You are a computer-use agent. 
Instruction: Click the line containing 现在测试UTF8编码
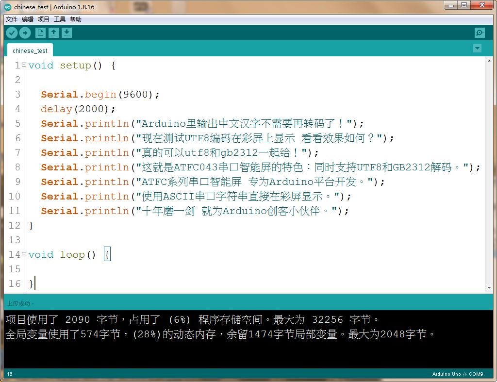click(x=217, y=138)
